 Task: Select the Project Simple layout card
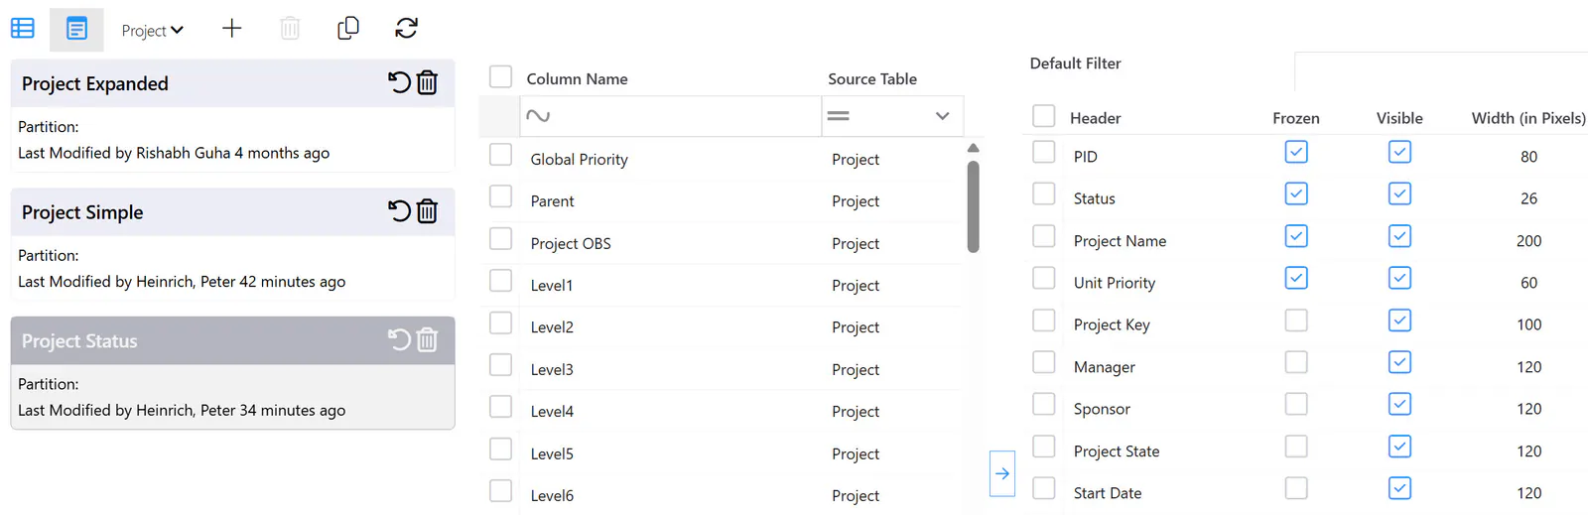coord(232,244)
